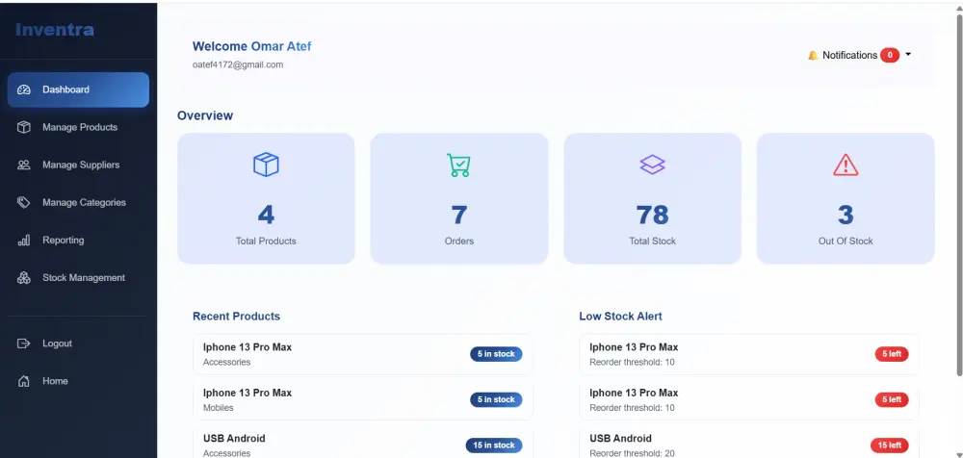This screenshot has width=963, height=458.
Task: Click the purple layers icon on Total Stock card
Action: (x=652, y=165)
